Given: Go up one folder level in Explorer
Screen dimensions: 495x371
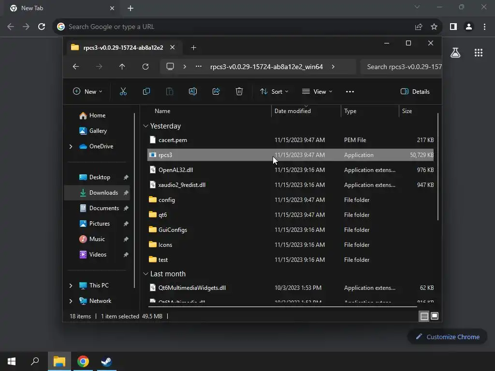Looking at the screenshot, I should click(122, 67).
